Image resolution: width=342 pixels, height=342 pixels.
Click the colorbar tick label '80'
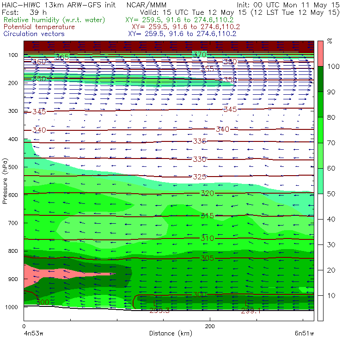(x=331, y=117)
